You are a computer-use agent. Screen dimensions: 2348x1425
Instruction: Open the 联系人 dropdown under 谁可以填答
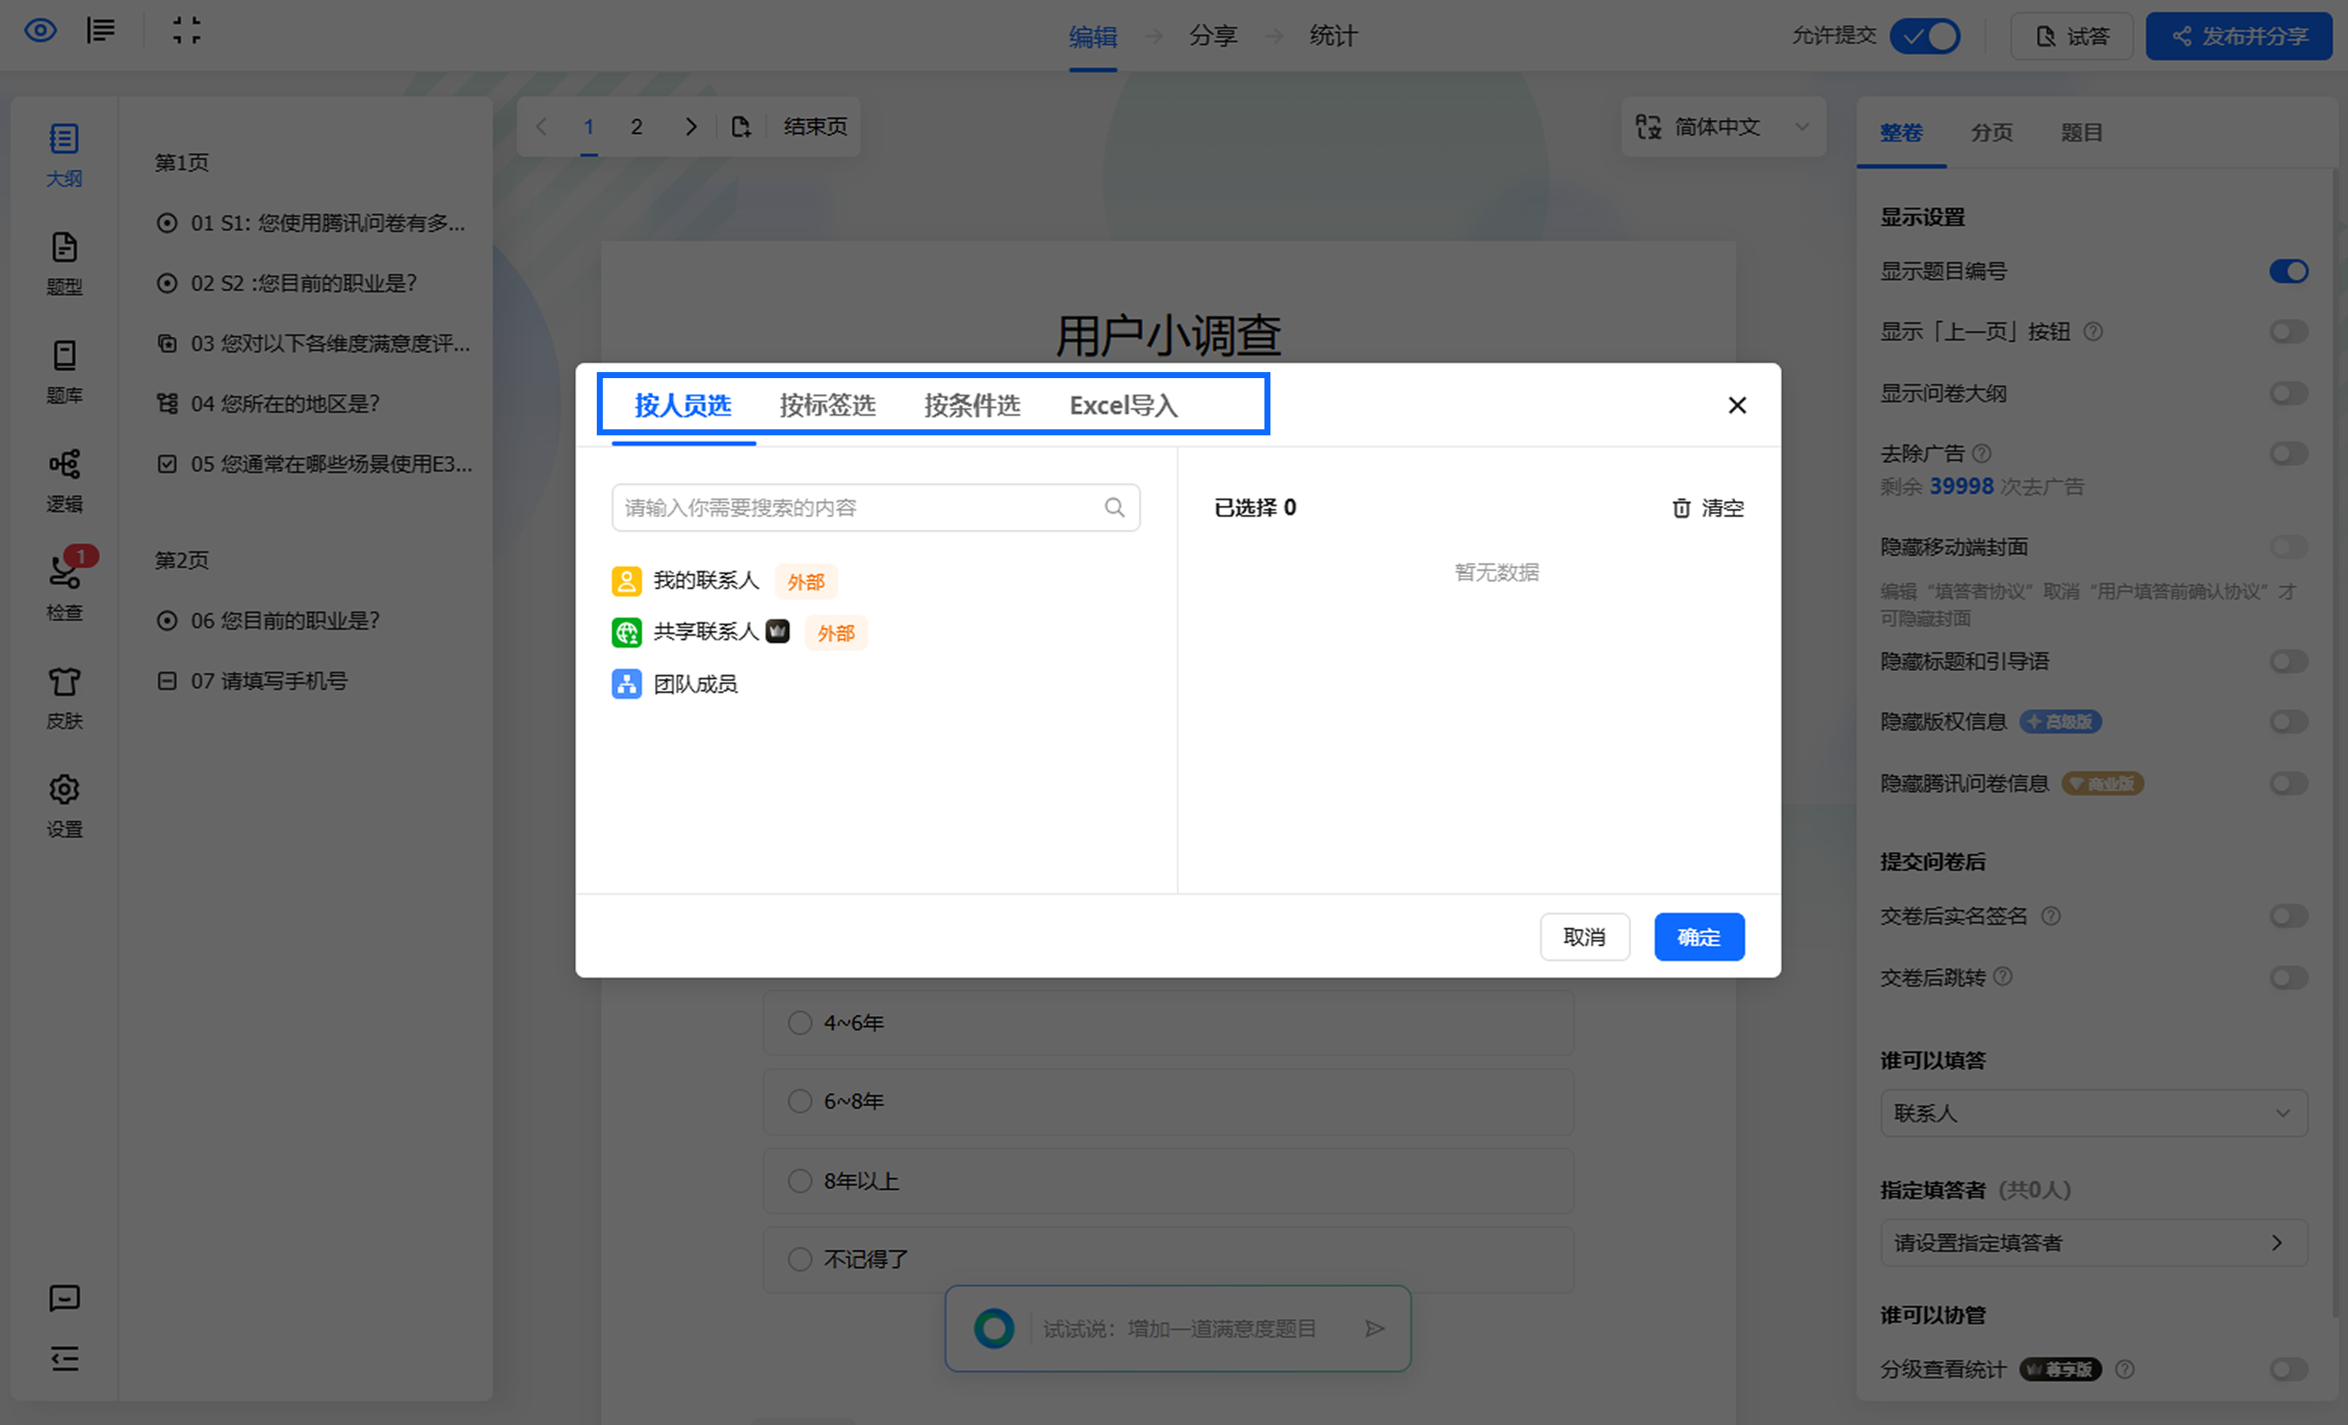tap(2093, 1113)
